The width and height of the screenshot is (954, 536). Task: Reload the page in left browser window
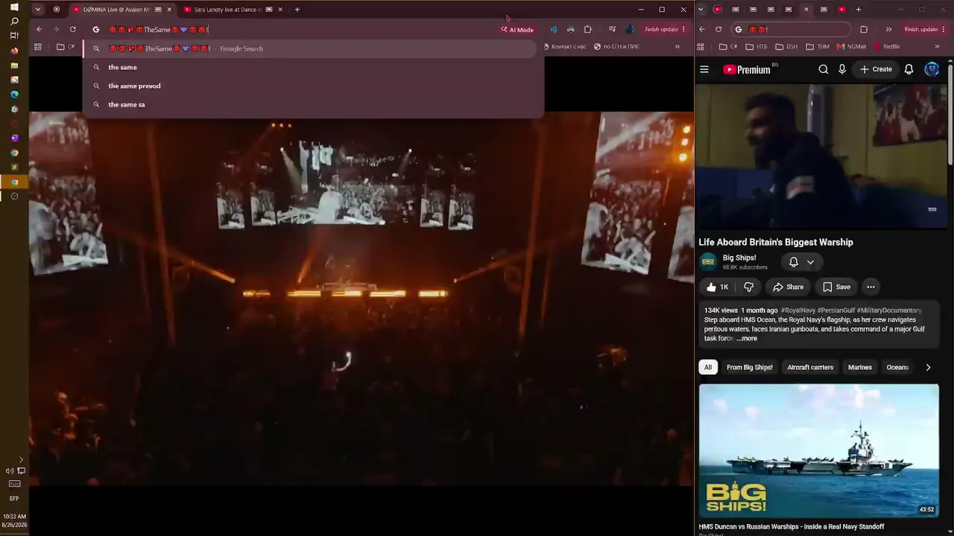[72, 30]
